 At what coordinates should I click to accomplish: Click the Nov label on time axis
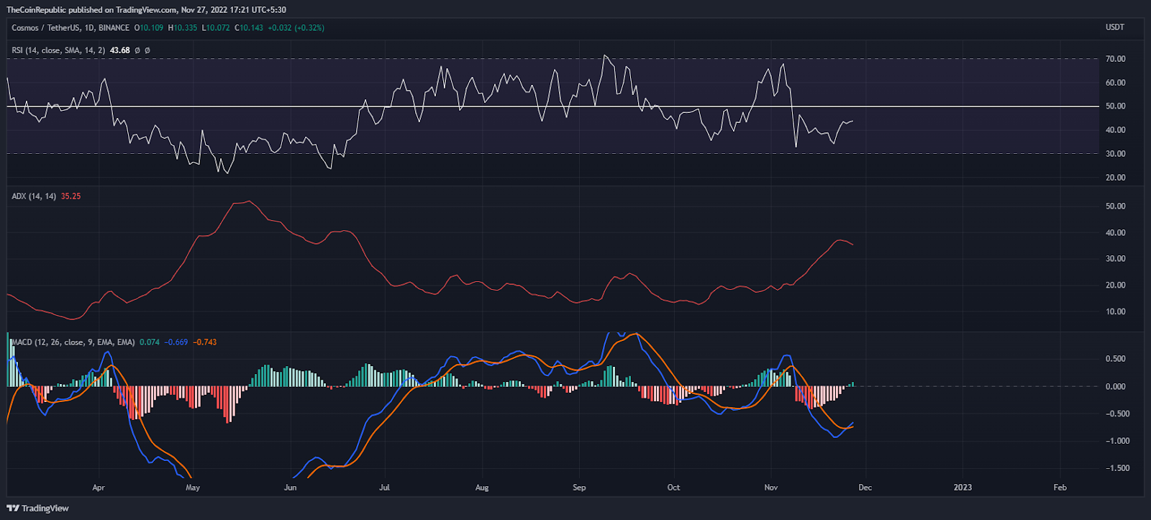pos(770,488)
